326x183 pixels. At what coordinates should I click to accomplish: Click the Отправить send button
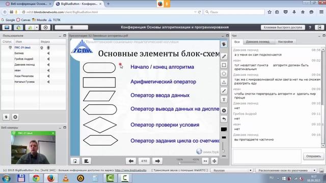point(313,156)
